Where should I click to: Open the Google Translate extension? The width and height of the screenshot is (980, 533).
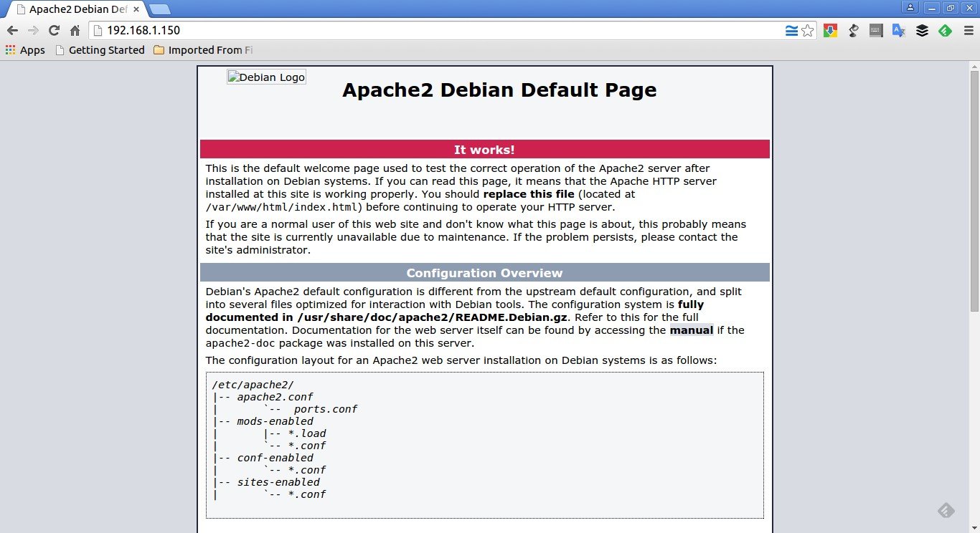[899, 30]
